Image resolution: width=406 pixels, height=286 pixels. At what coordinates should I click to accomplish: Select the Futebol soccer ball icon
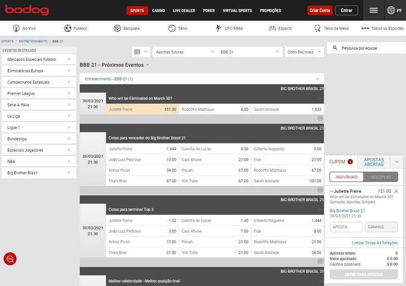point(68,28)
